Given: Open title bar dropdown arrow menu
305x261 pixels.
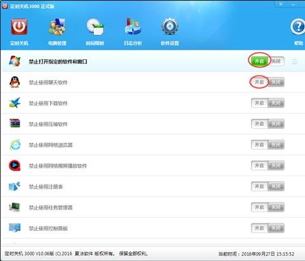Looking at the screenshot, I should tap(281, 4).
